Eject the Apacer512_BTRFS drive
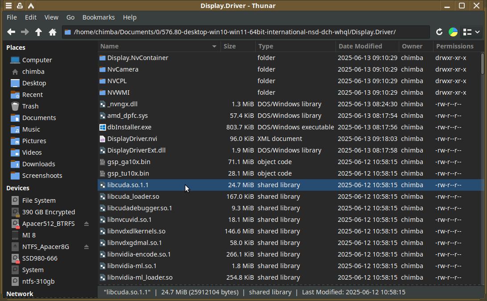 (x=86, y=224)
